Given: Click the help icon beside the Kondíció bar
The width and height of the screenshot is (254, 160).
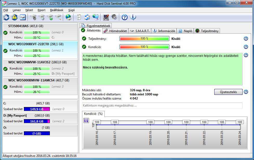Looking at the screenshot, I should coord(246,47).
